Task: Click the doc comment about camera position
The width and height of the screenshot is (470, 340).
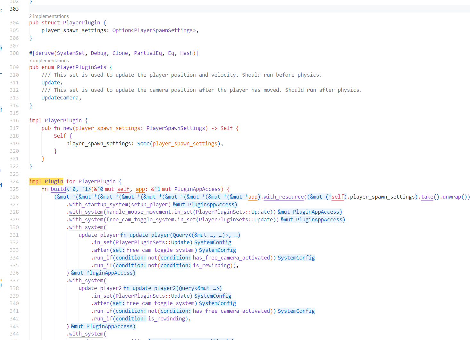Action: coord(202,90)
